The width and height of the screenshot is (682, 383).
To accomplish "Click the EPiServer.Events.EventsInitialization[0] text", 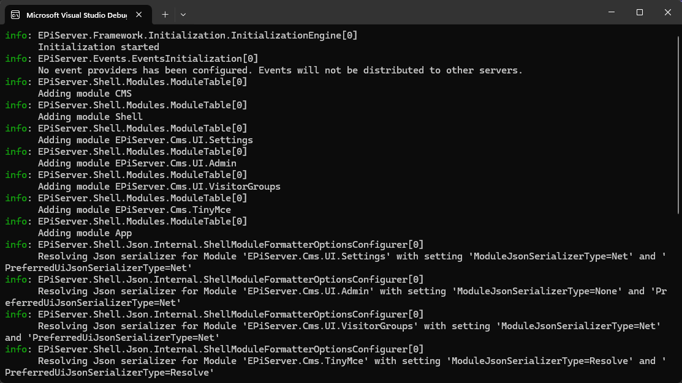I will [x=148, y=59].
